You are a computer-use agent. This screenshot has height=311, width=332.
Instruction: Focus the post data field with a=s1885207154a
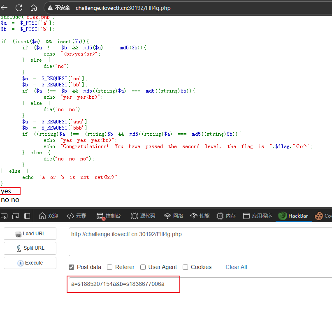coord(200,294)
